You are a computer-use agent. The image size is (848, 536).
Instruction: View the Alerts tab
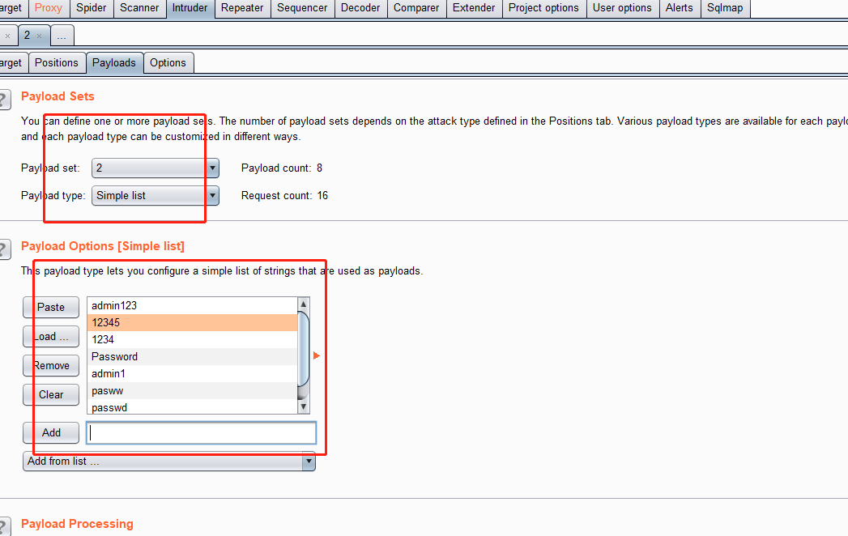(x=680, y=8)
